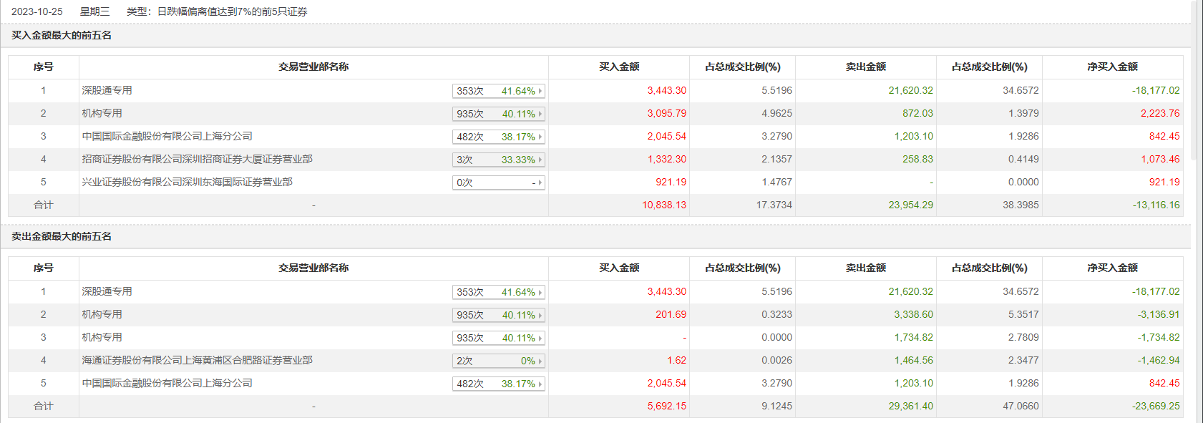
Task: Click 海通证券股份有限公司上海黄浦区合肥路证券营业部
Action: 197,360
